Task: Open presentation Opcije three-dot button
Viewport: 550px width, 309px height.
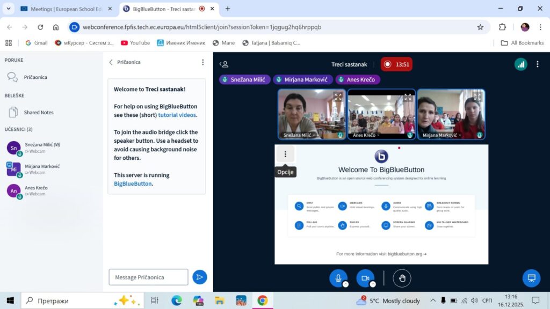Action: coord(285,154)
